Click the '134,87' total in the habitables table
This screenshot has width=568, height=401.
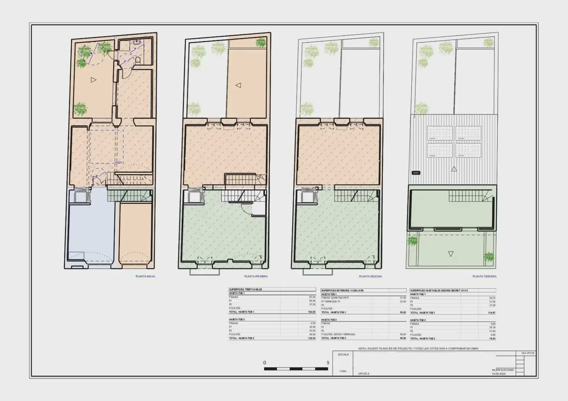[x=491, y=313]
